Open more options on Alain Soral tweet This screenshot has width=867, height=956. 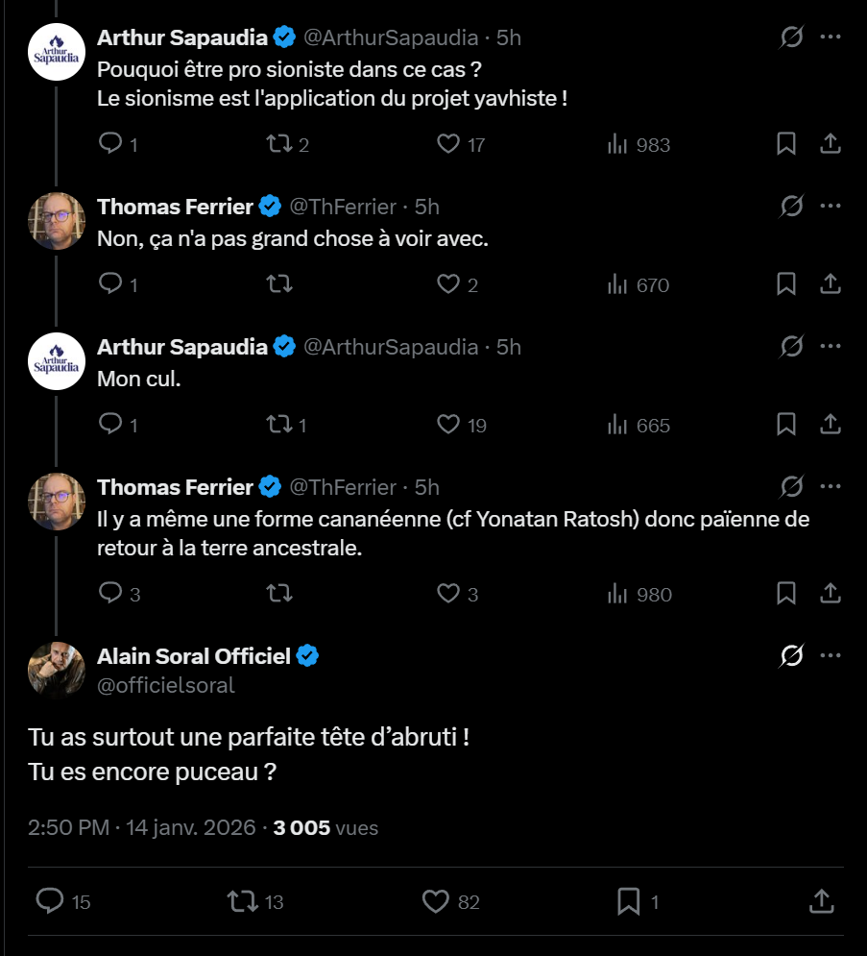[x=831, y=656]
